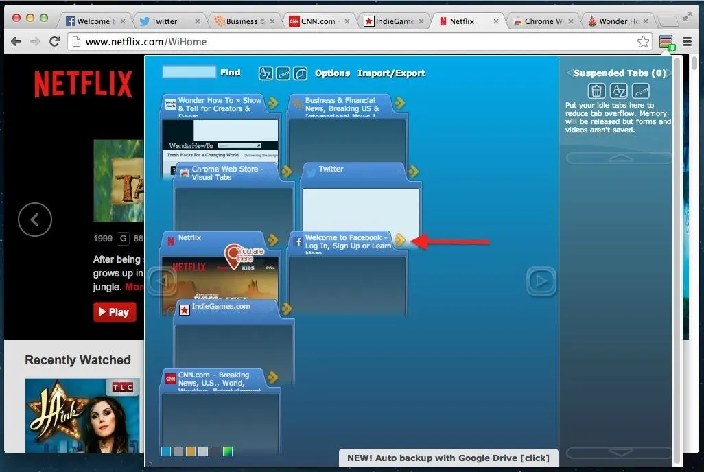Viewport: 704px width, 472px height.
Task: Close the CNN.com browser tab
Action: tap(347, 21)
